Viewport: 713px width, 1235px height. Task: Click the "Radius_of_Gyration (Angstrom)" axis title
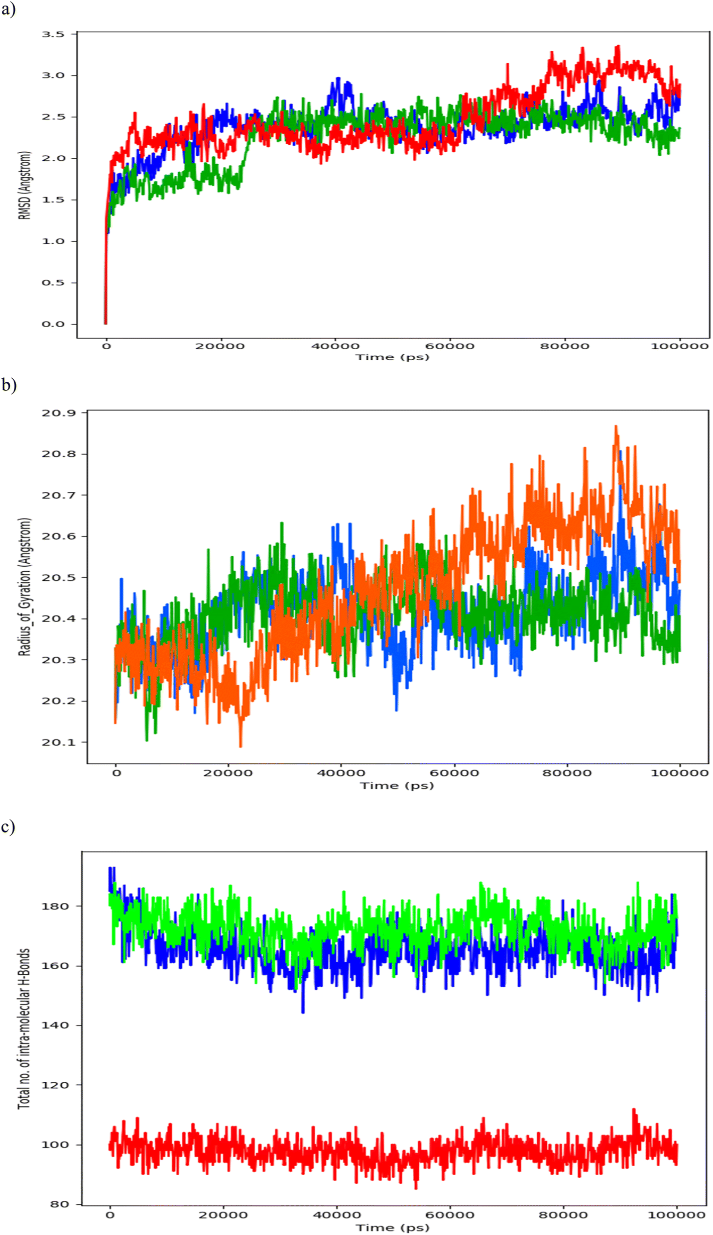pos(25,586)
